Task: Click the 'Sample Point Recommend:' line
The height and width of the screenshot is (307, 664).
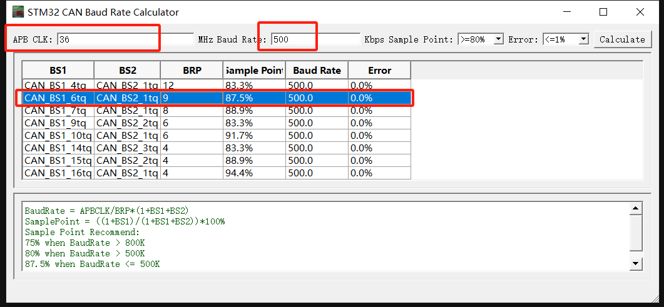Action: (x=82, y=232)
